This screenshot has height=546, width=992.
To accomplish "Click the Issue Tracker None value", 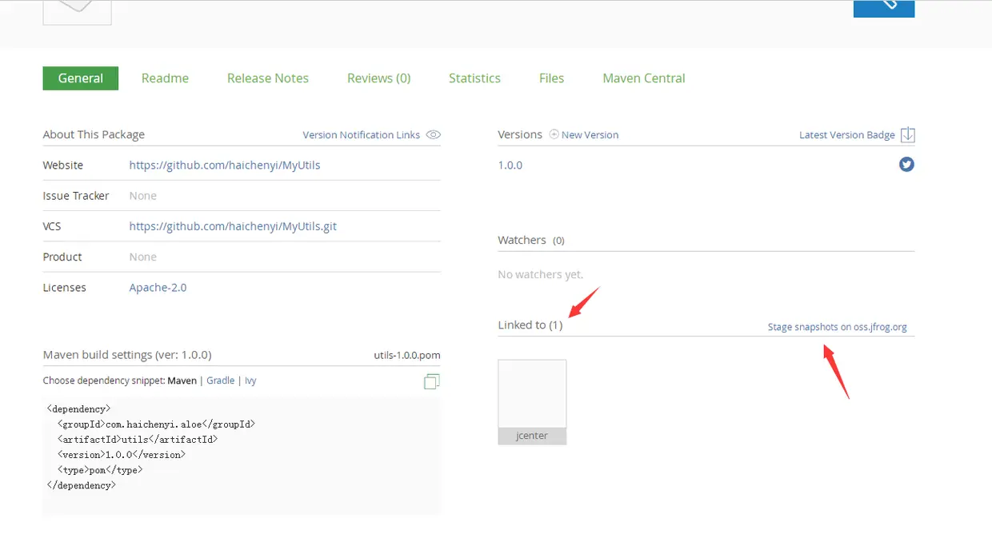I will pyautogui.click(x=143, y=196).
